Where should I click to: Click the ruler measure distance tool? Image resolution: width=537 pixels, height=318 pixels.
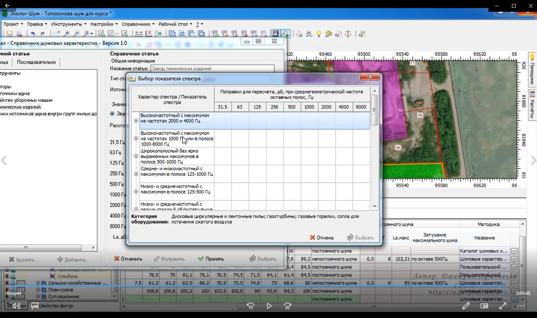pos(139,34)
